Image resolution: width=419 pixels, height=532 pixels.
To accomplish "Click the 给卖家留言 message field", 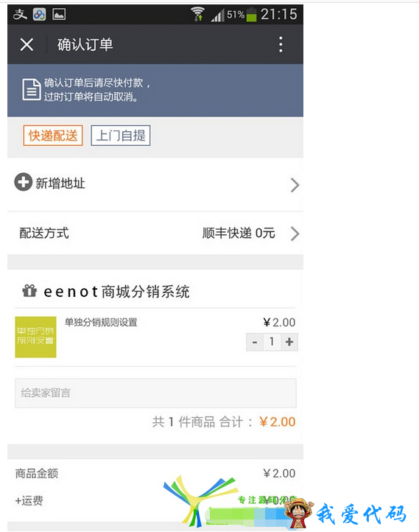I will [x=155, y=393].
